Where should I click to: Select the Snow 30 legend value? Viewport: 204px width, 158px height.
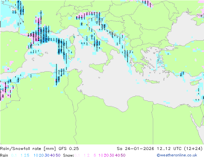pyautogui.click(x=112, y=155)
